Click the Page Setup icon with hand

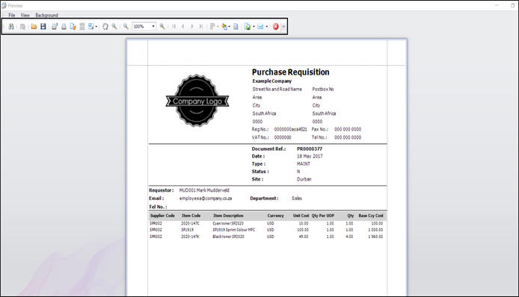coord(73,26)
